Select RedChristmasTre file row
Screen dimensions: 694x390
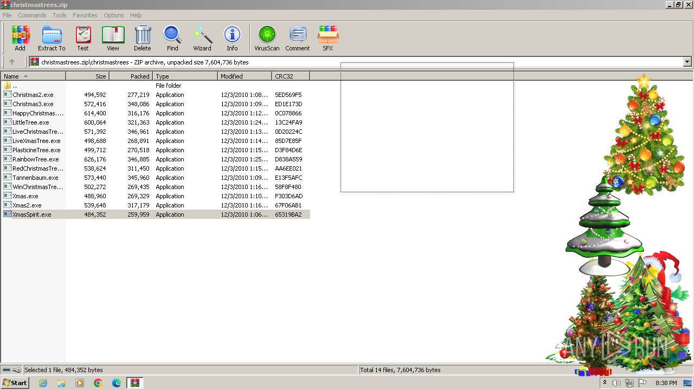coord(155,168)
